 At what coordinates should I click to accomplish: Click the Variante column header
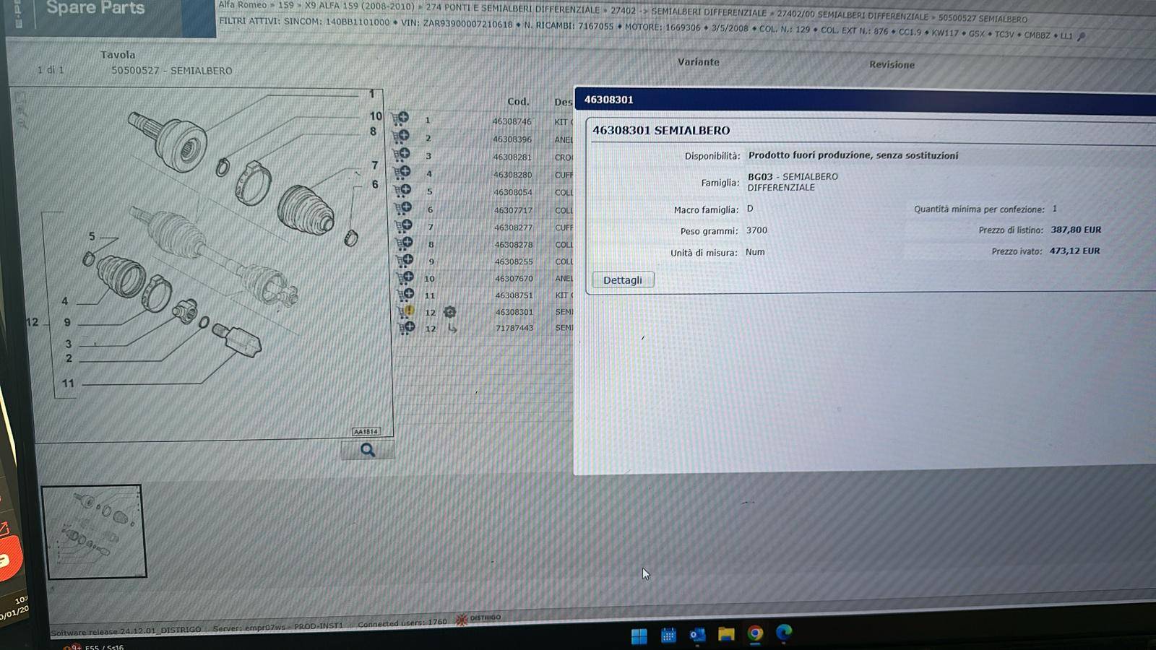click(x=699, y=62)
